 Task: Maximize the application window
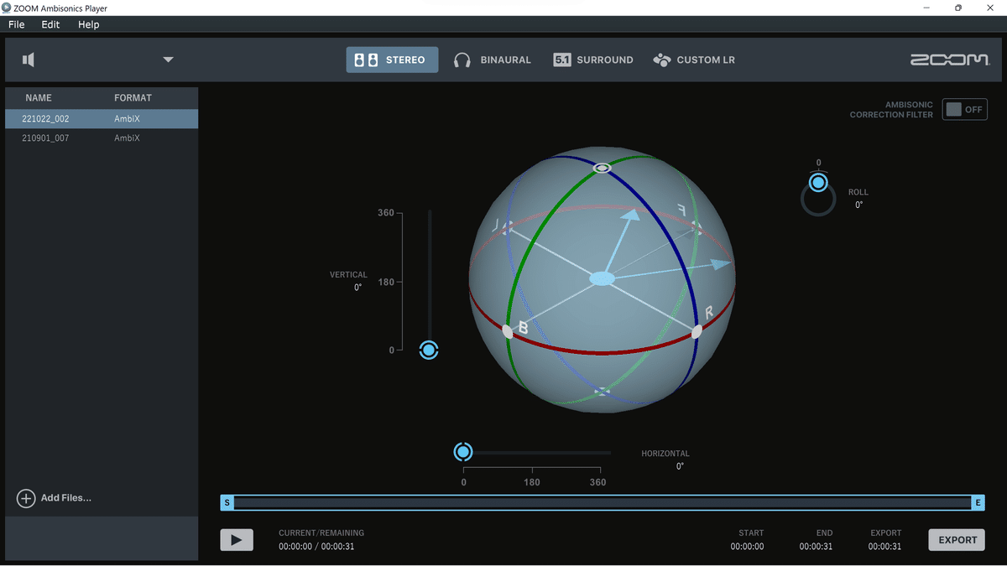[x=957, y=8]
